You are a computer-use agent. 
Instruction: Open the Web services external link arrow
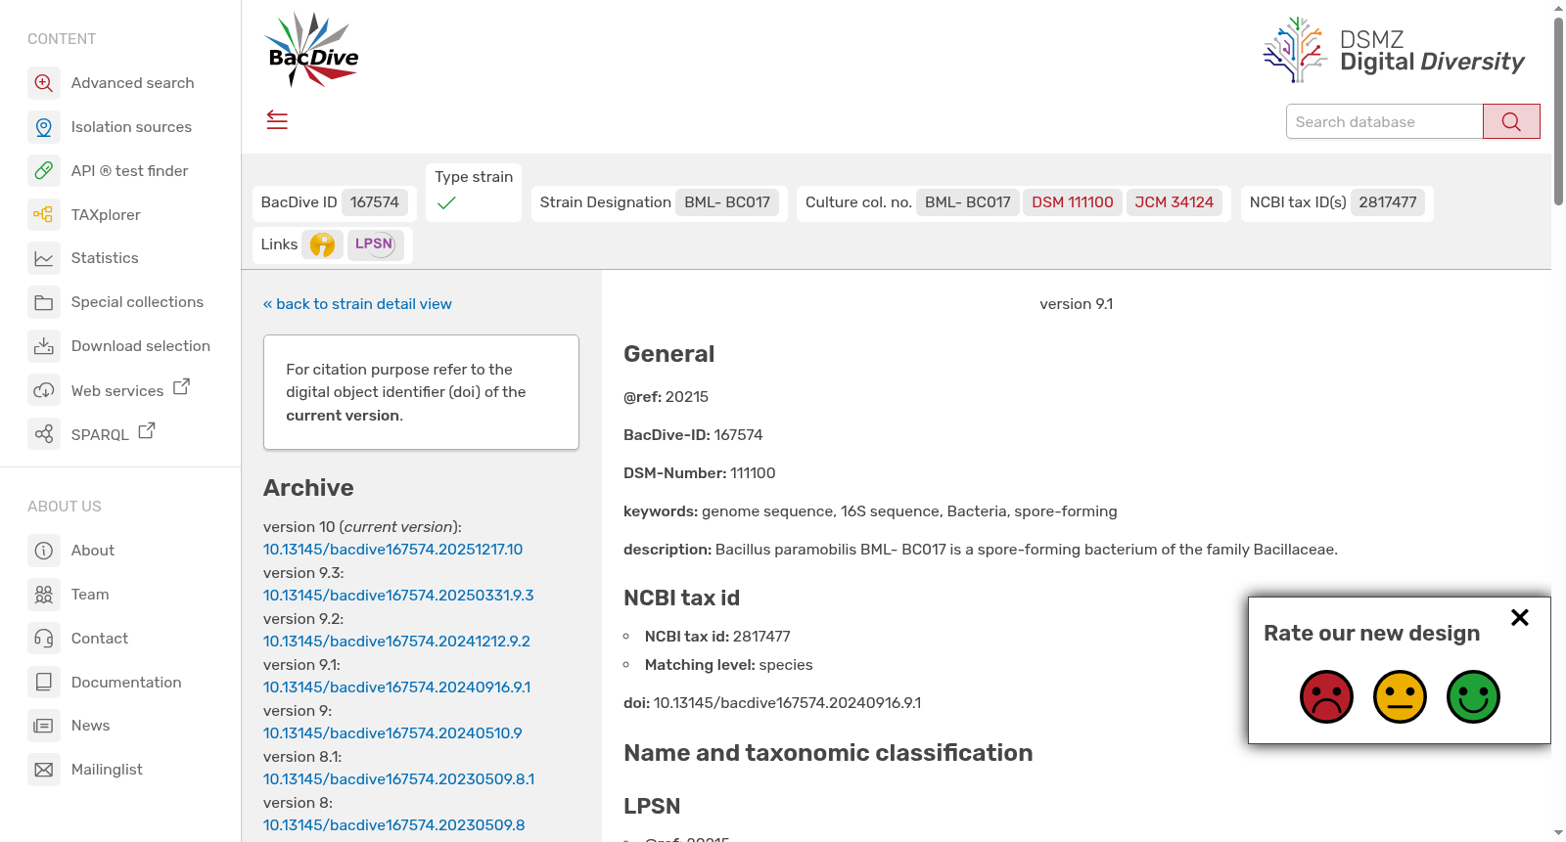click(x=181, y=387)
